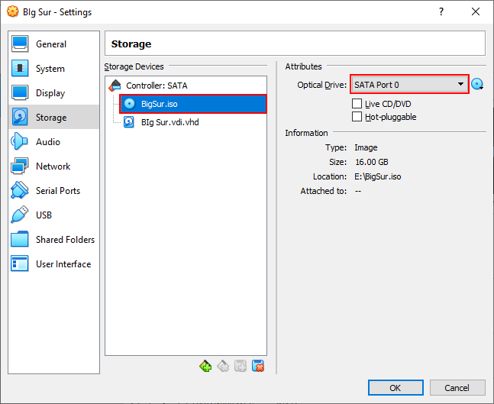The height and width of the screenshot is (404, 494).
Task: Click the add storage attachment icon
Action: click(x=241, y=366)
